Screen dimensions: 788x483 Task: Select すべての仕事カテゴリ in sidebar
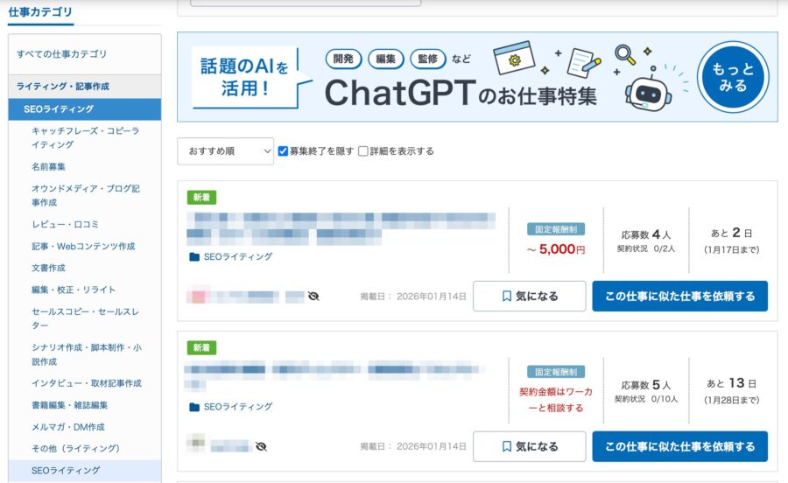click(61, 54)
